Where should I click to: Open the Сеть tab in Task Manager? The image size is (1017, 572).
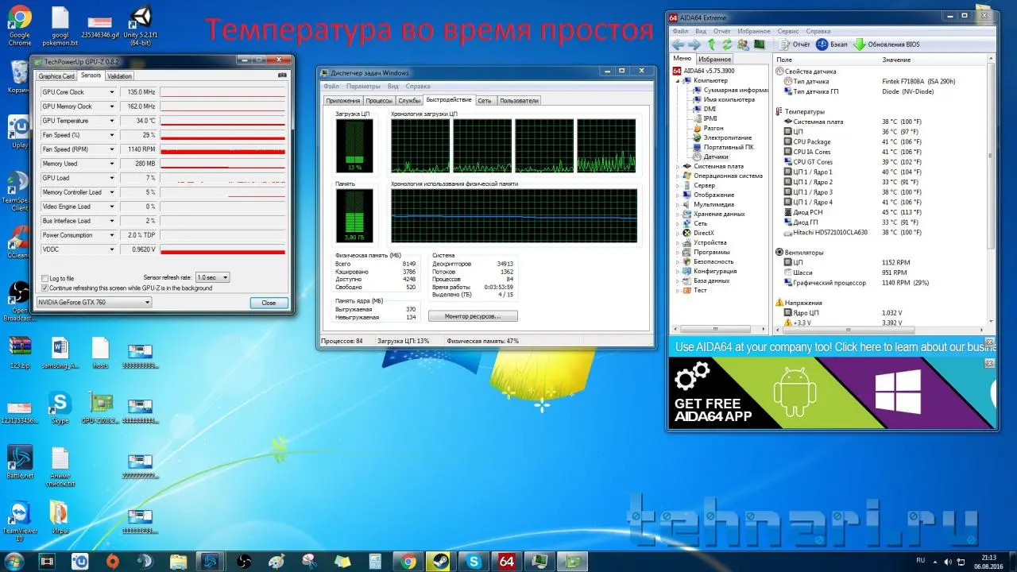485,101
